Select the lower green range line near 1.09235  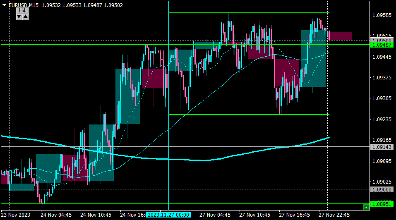[249, 115]
